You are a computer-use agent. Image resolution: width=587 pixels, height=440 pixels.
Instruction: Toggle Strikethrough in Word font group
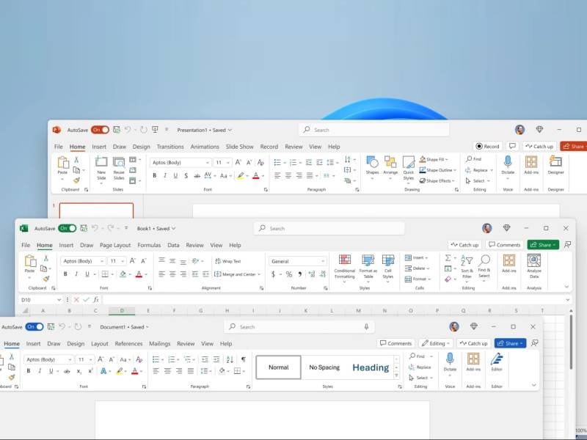pos(67,371)
